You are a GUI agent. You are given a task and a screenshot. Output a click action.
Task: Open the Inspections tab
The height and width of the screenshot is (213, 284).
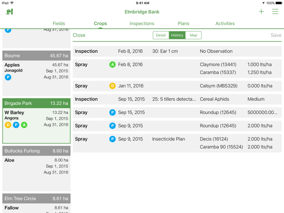142,23
